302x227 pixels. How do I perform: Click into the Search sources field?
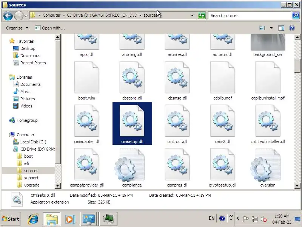250,16
